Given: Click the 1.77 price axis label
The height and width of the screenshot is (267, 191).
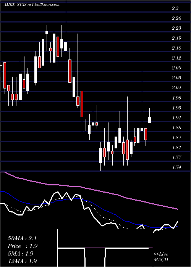Looking at the screenshot, I should tap(176, 158).
